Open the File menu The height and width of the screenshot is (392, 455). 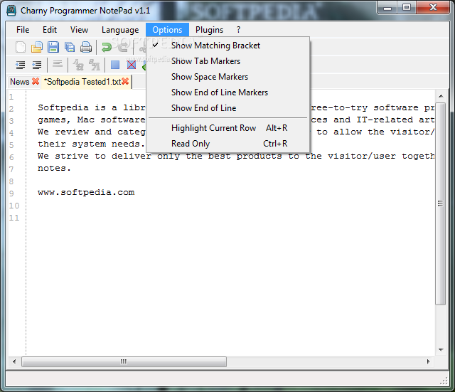click(x=23, y=30)
